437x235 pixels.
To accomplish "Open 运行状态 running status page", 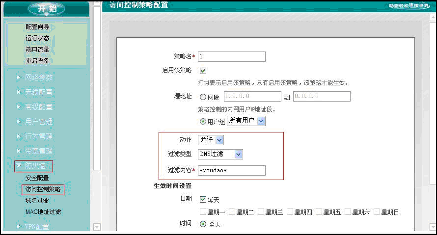I will [37, 38].
